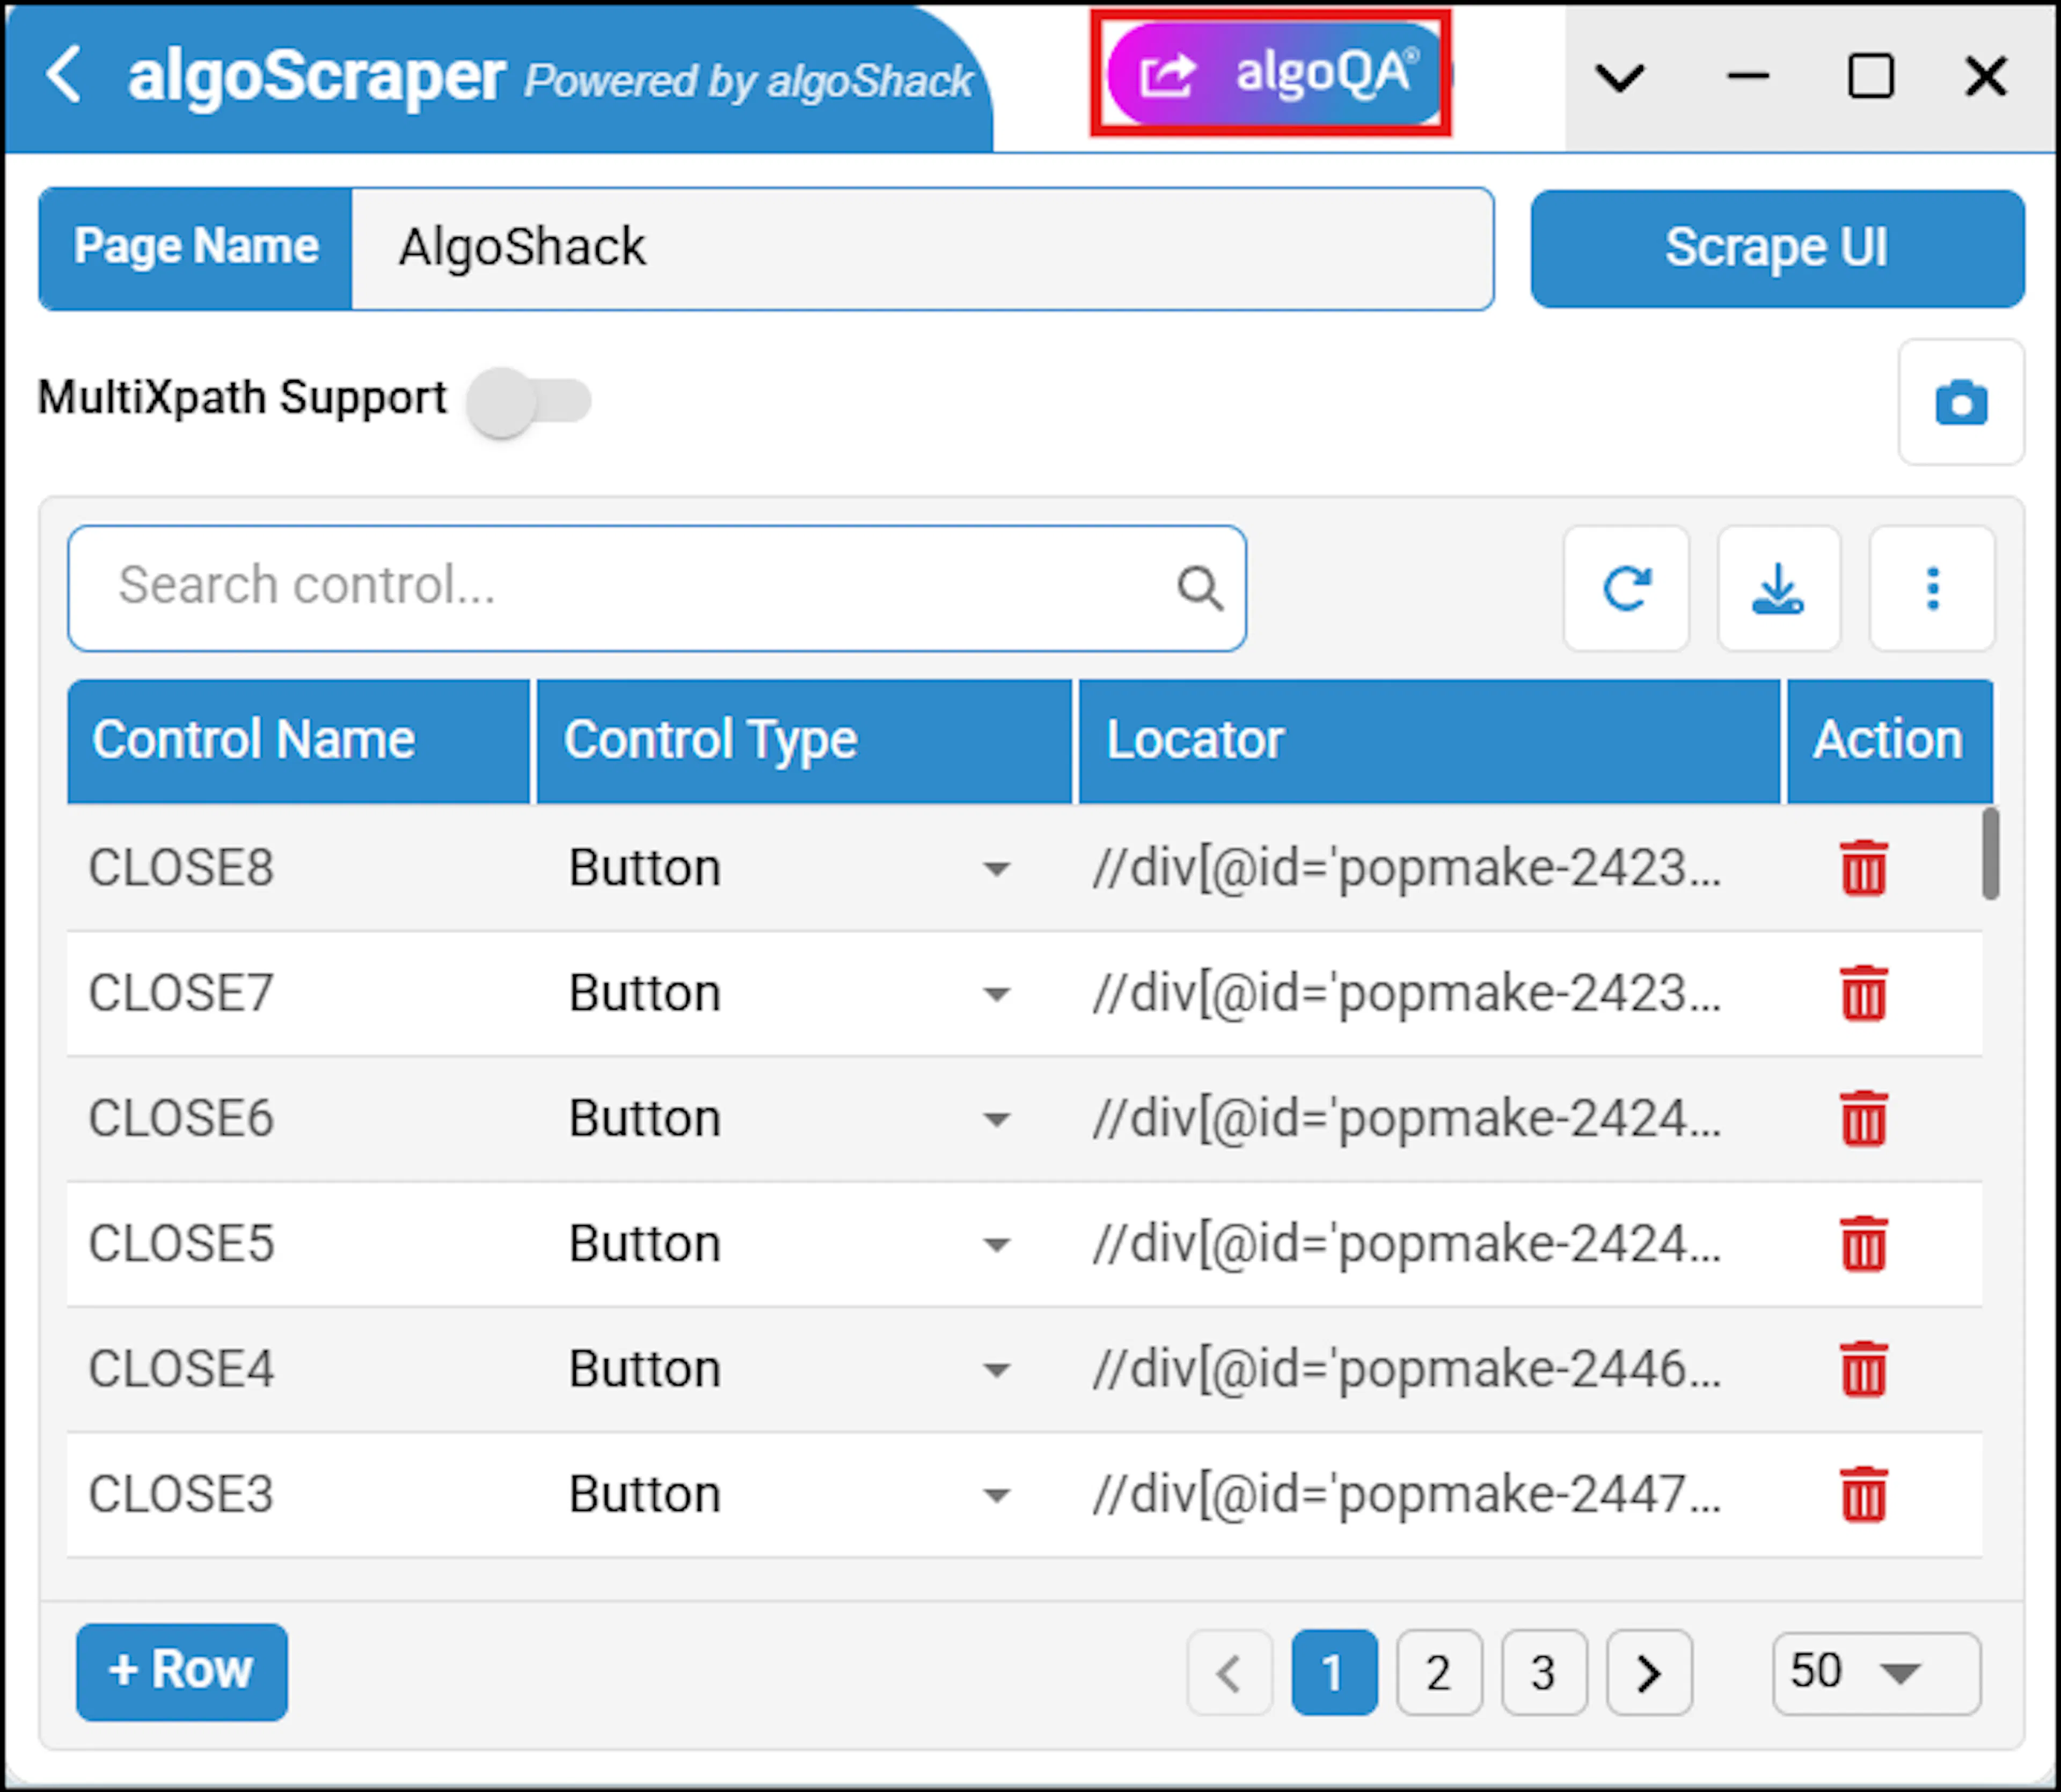Viewport: 2061px width, 1792px height.
Task: Expand the header chevron dropdown
Action: [1620, 77]
